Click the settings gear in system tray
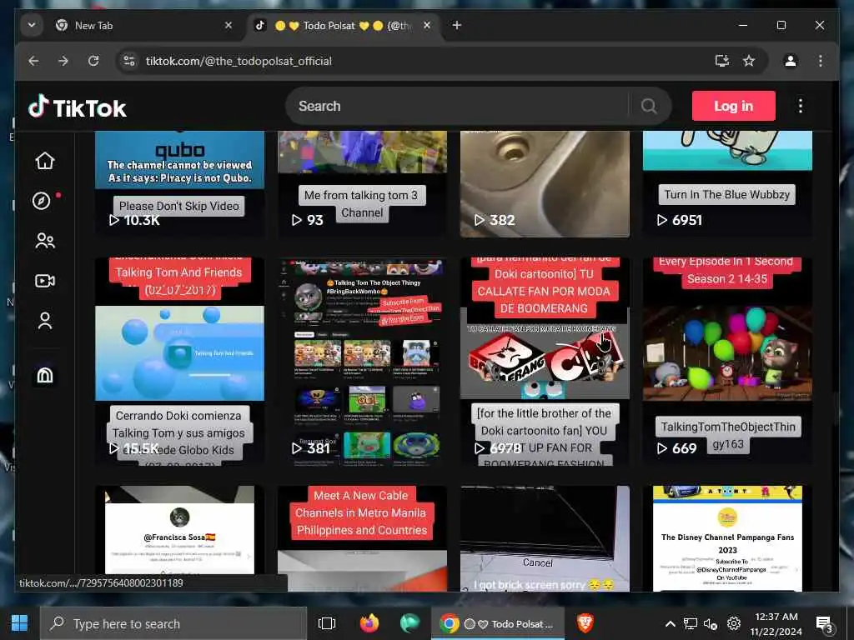The image size is (854, 640). click(734, 623)
